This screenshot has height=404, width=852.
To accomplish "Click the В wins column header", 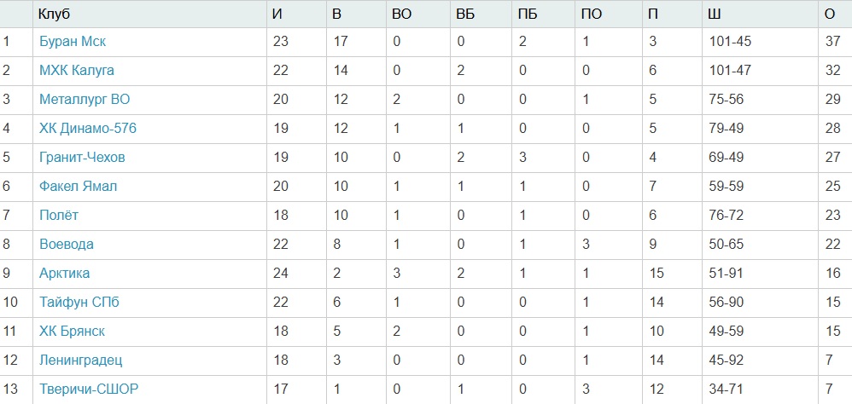I will click(336, 13).
